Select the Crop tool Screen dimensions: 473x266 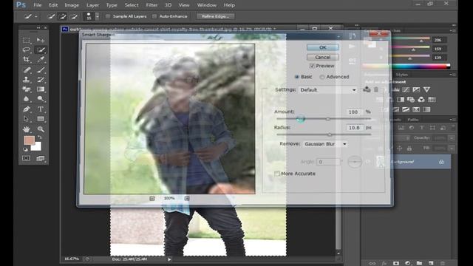[x=27, y=59]
